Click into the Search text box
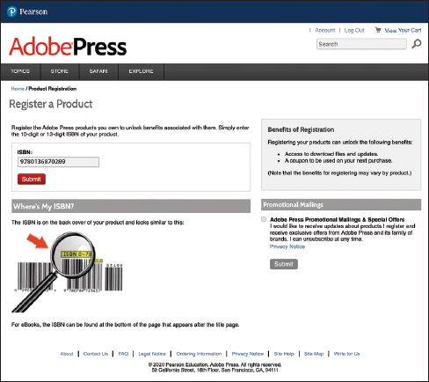This screenshot has width=429, height=382. click(361, 44)
